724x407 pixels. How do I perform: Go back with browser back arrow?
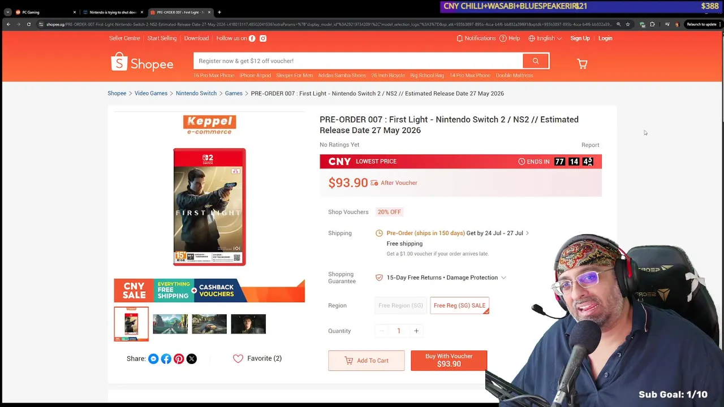pos(8,24)
